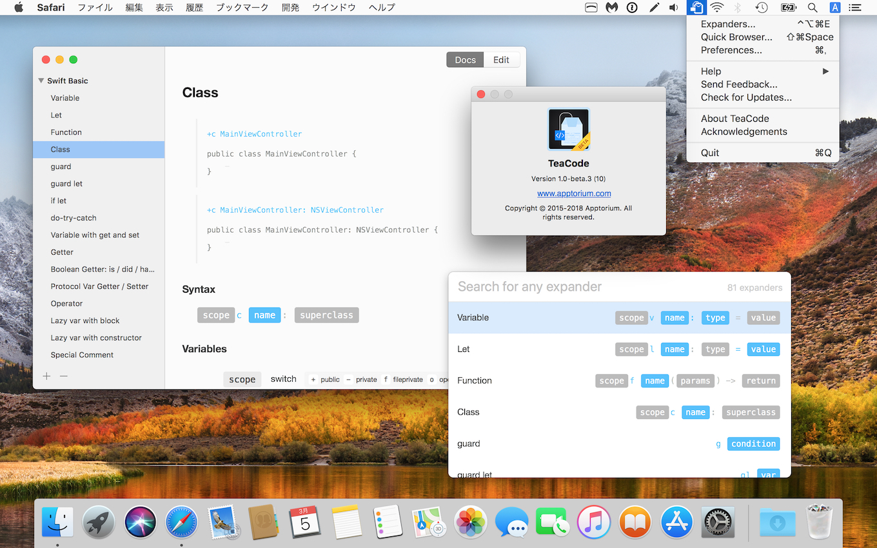Click the Bluetooth menu bar icon

(x=739, y=8)
